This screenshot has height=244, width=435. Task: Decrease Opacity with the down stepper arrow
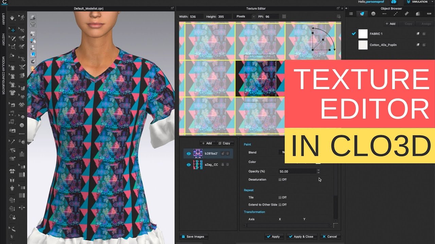[x=318, y=173]
